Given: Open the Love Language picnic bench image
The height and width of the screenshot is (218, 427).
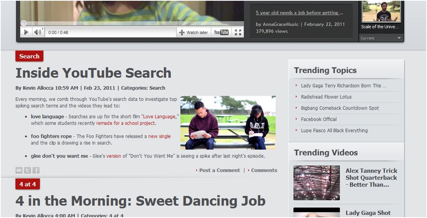Looking at the screenshot, I should point(228,123).
